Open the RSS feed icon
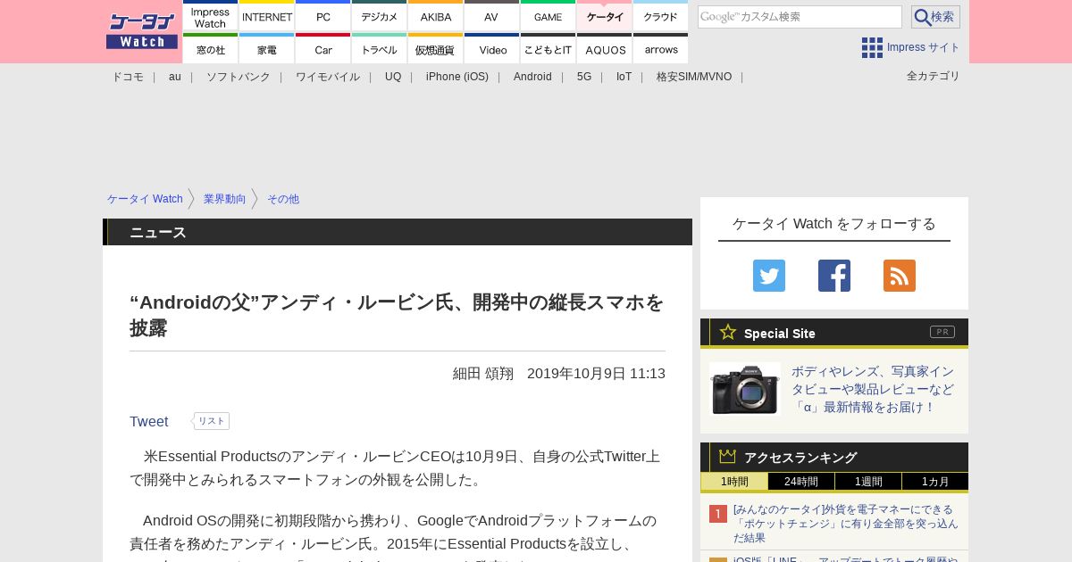The height and width of the screenshot is (562, 1072). pyautogui.click(x=900, y=276)
